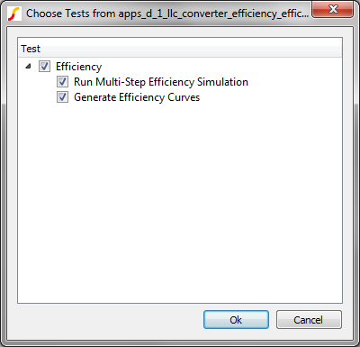Image resolution: width=360 pixels, height=347 pixels.
Task: Click blank header space right of Test
Action: [x=192, y=49]
